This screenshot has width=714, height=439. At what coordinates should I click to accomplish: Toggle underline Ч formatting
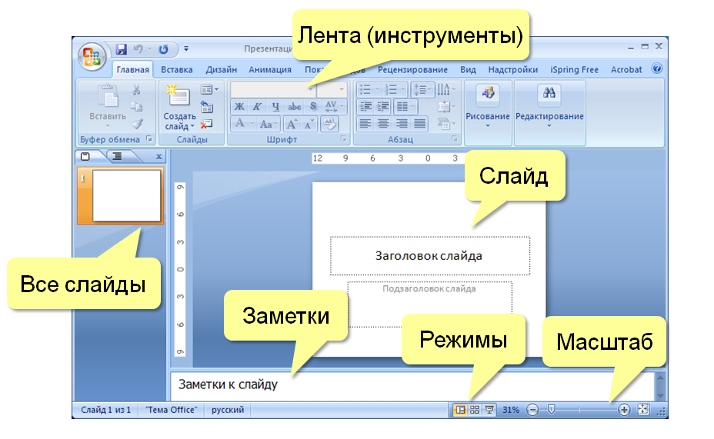pyautogui.click(x=275, y=106)
